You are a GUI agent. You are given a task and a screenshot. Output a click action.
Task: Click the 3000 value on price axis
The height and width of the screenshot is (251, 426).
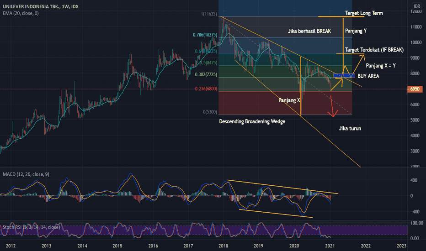[416, 151]
